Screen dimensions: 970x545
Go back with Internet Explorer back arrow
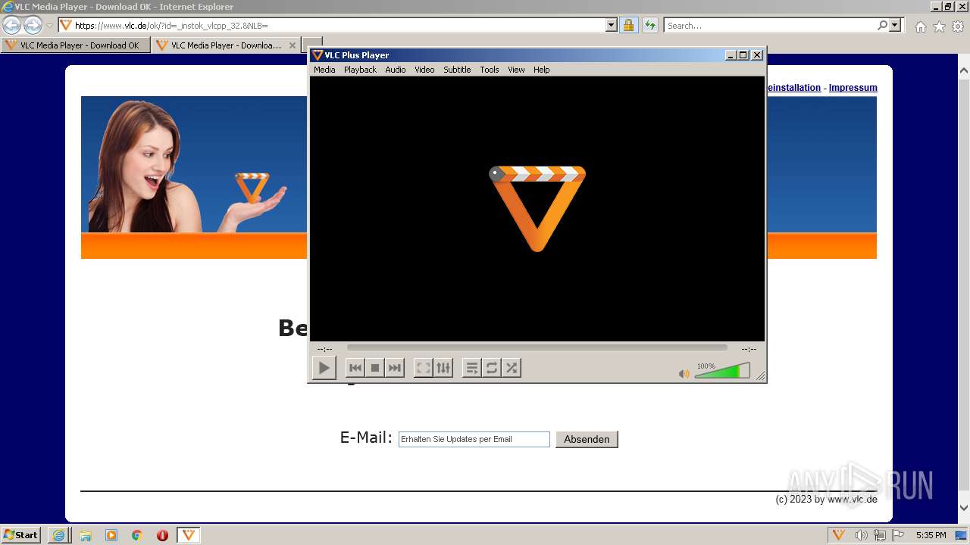coord(12,25)
